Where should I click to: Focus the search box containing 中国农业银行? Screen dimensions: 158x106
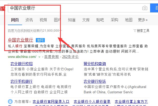79,8
